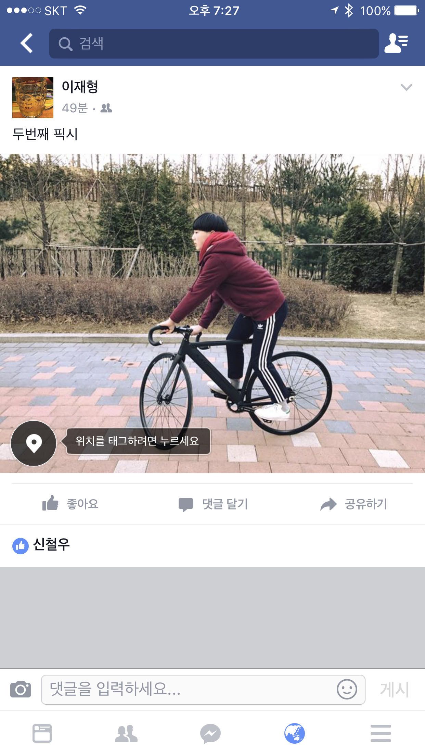Image resolution: width=425 pixels, height=756 pixels.
Task: Open 신철우 liker name link
Action: point(51,544)
